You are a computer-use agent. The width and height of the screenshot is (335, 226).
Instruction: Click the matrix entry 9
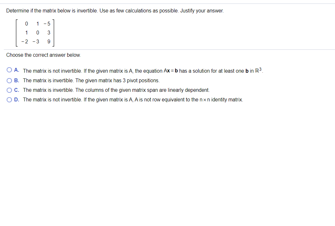click(x=49, y=41)
